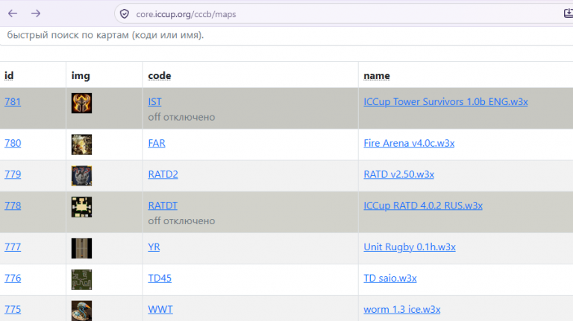573x321 pixels.
Task: Open map id 776
Action: (13, 279)
